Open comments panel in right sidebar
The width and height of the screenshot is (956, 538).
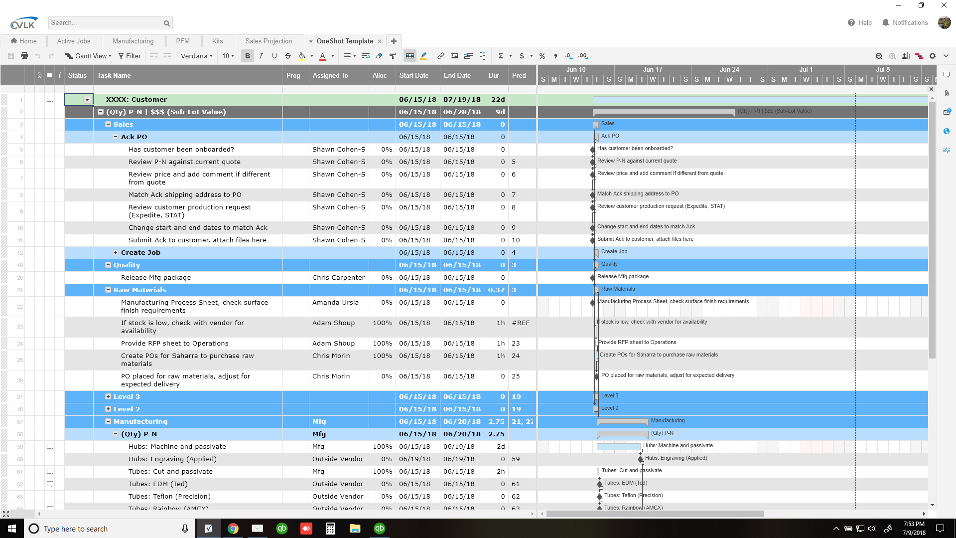pyautogui.click(x=947, y=75)
